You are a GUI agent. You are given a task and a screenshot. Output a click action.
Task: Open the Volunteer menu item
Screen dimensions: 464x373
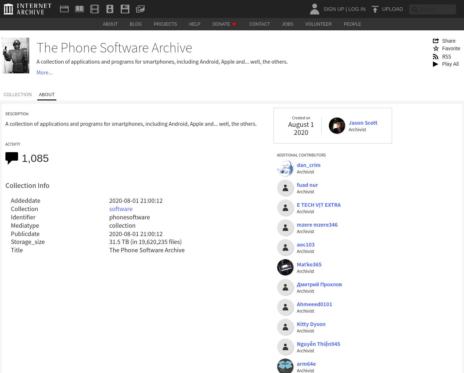tap(318, 24)
